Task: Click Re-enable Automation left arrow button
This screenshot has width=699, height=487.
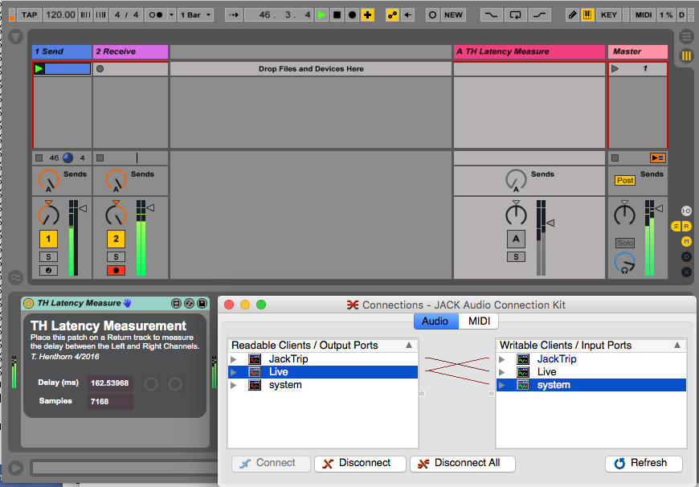Action: click(x=407, y=15)
